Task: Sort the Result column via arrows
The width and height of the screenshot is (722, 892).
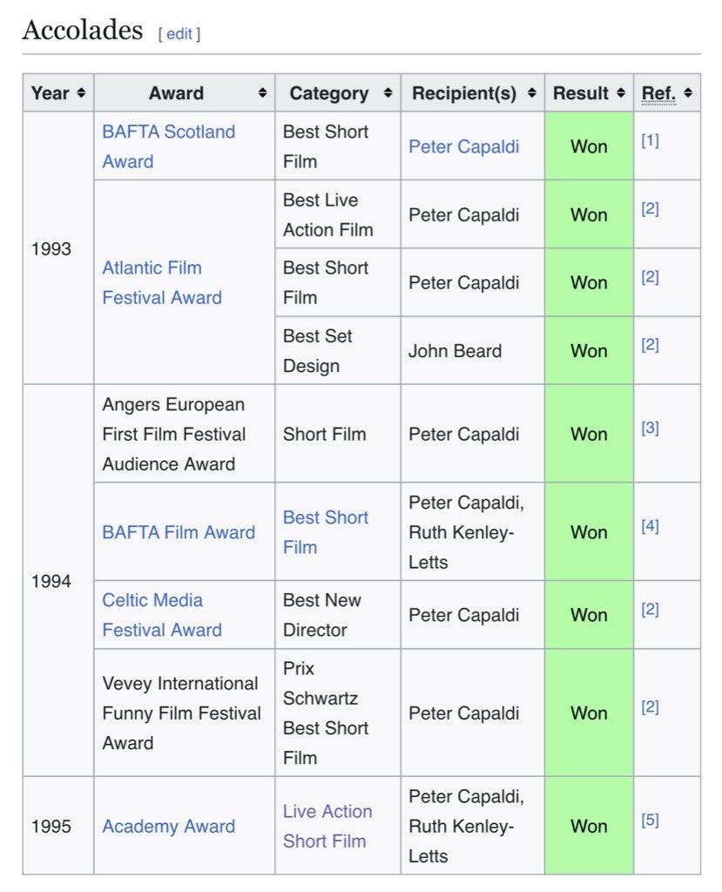Action: click(620, 93)
